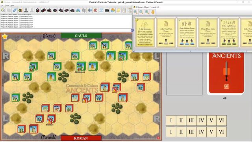252x142 pixels.
Task: Select the Crassus leader block
Action: (x=49, y=121)
